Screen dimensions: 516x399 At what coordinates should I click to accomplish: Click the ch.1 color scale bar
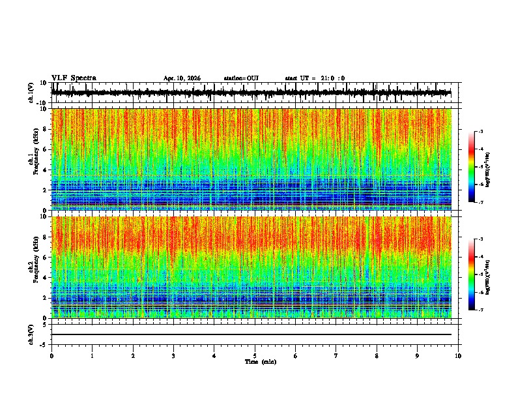tap(471, 167)
